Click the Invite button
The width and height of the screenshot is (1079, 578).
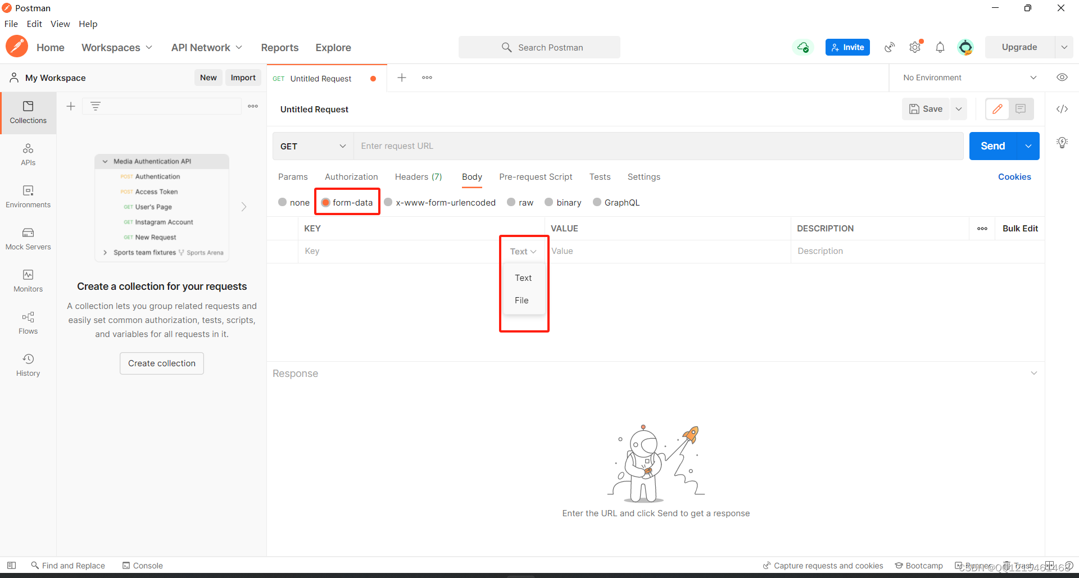tap(847, 47)
